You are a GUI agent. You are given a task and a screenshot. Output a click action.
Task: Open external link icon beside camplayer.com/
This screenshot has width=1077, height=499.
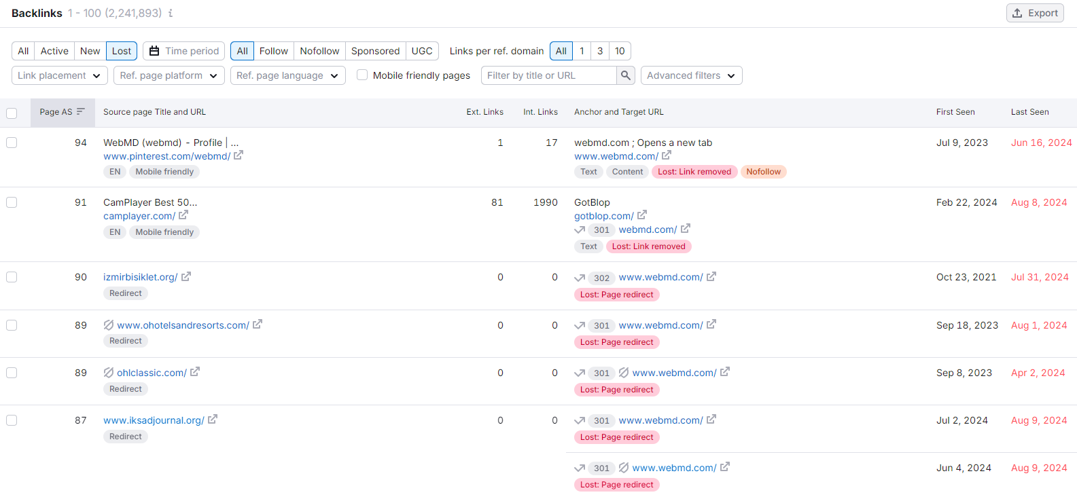point(183,215)
